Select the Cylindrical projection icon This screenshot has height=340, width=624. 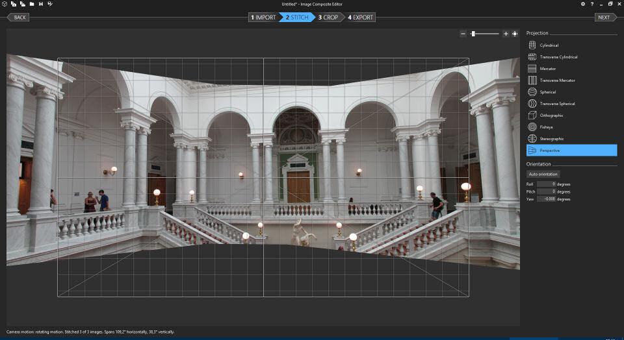pos(532,45)
